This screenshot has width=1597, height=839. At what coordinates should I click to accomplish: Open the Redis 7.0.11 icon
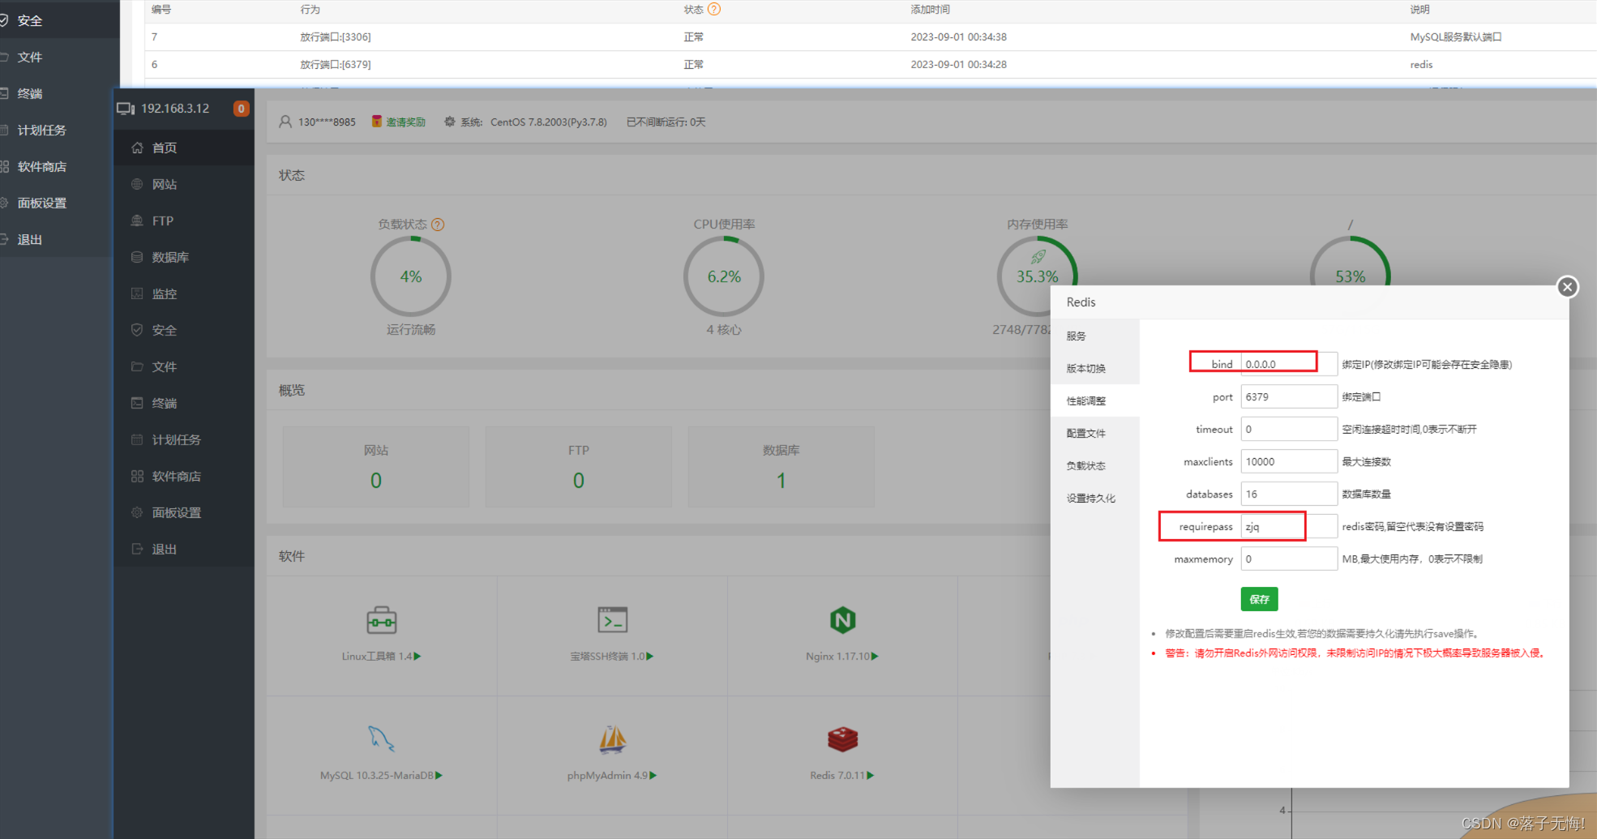coord(842,739)
